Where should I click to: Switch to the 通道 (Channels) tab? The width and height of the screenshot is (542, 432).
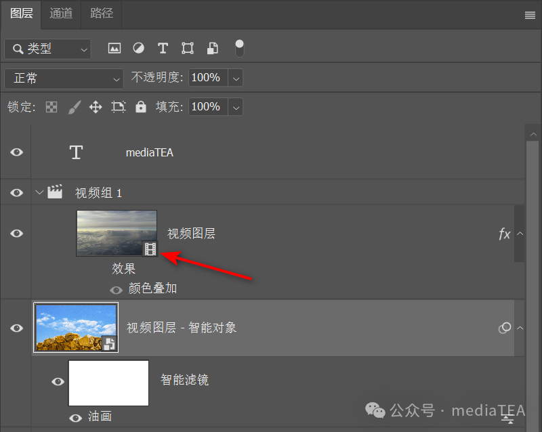tap(61, 14)
